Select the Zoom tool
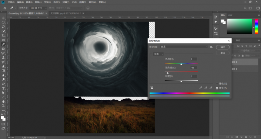Screen dimensions: 261x139 tap(3, 106)
